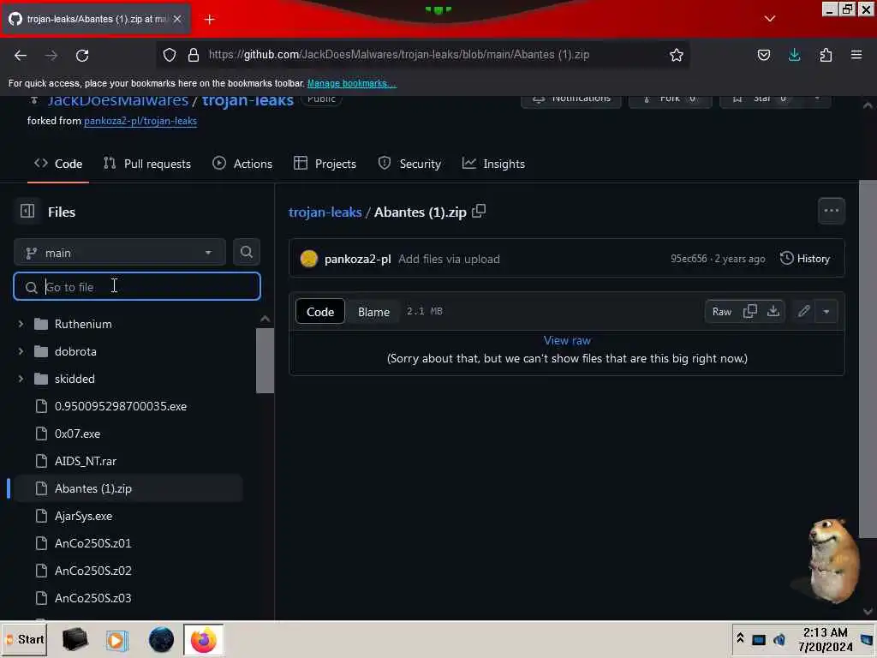Image resolution: width=877 pixels, height=658 pixels.
Task: Open the Firefox downloads panel
Action: pyautogui.click(x=794, y=55)
